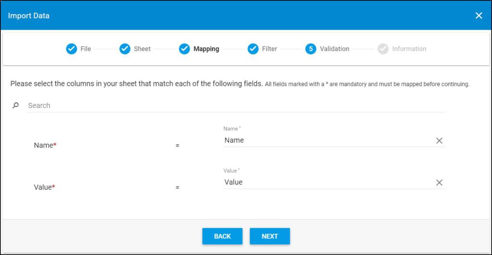Click the Mapping step checkmark icon
492x255 pixels.
coord(184,49)
